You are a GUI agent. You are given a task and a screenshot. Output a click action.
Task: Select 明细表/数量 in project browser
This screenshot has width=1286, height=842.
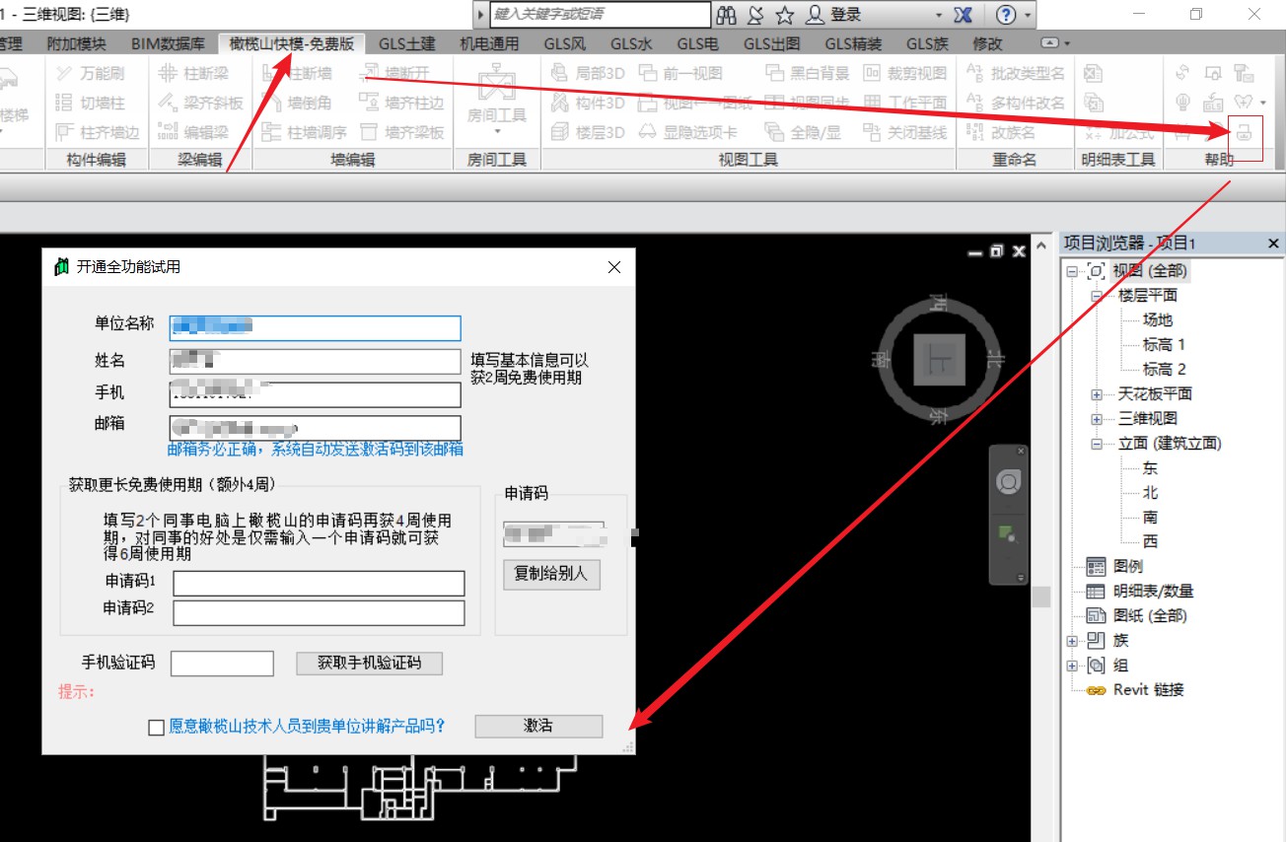pyautogui.click(x=1154, y=592)
